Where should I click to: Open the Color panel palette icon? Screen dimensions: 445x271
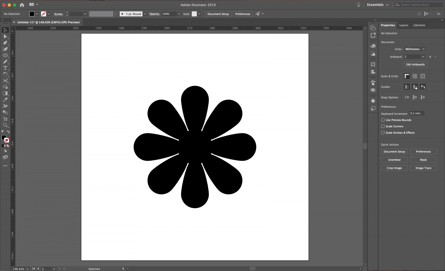coord(373,46)
